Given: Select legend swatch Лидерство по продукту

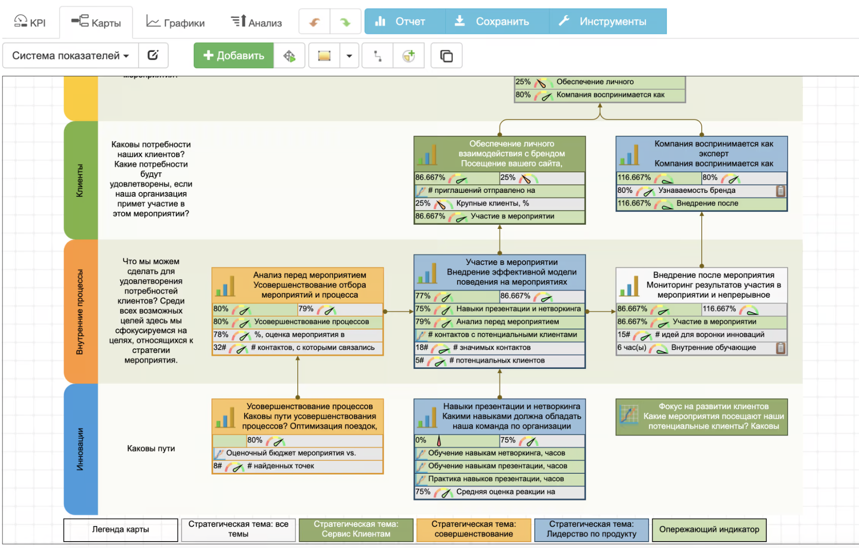Looking at the screenshot, I should [x=592, y=530].
